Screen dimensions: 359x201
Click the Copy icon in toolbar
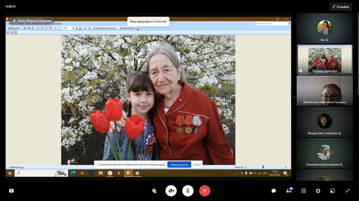[42, 28]
